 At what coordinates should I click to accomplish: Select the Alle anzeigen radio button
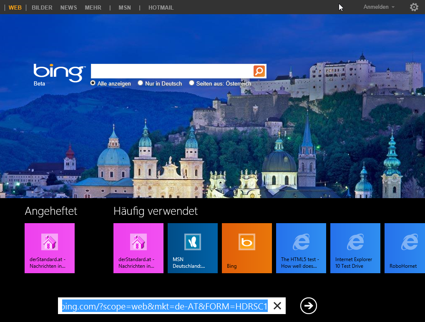click(93, 83)
